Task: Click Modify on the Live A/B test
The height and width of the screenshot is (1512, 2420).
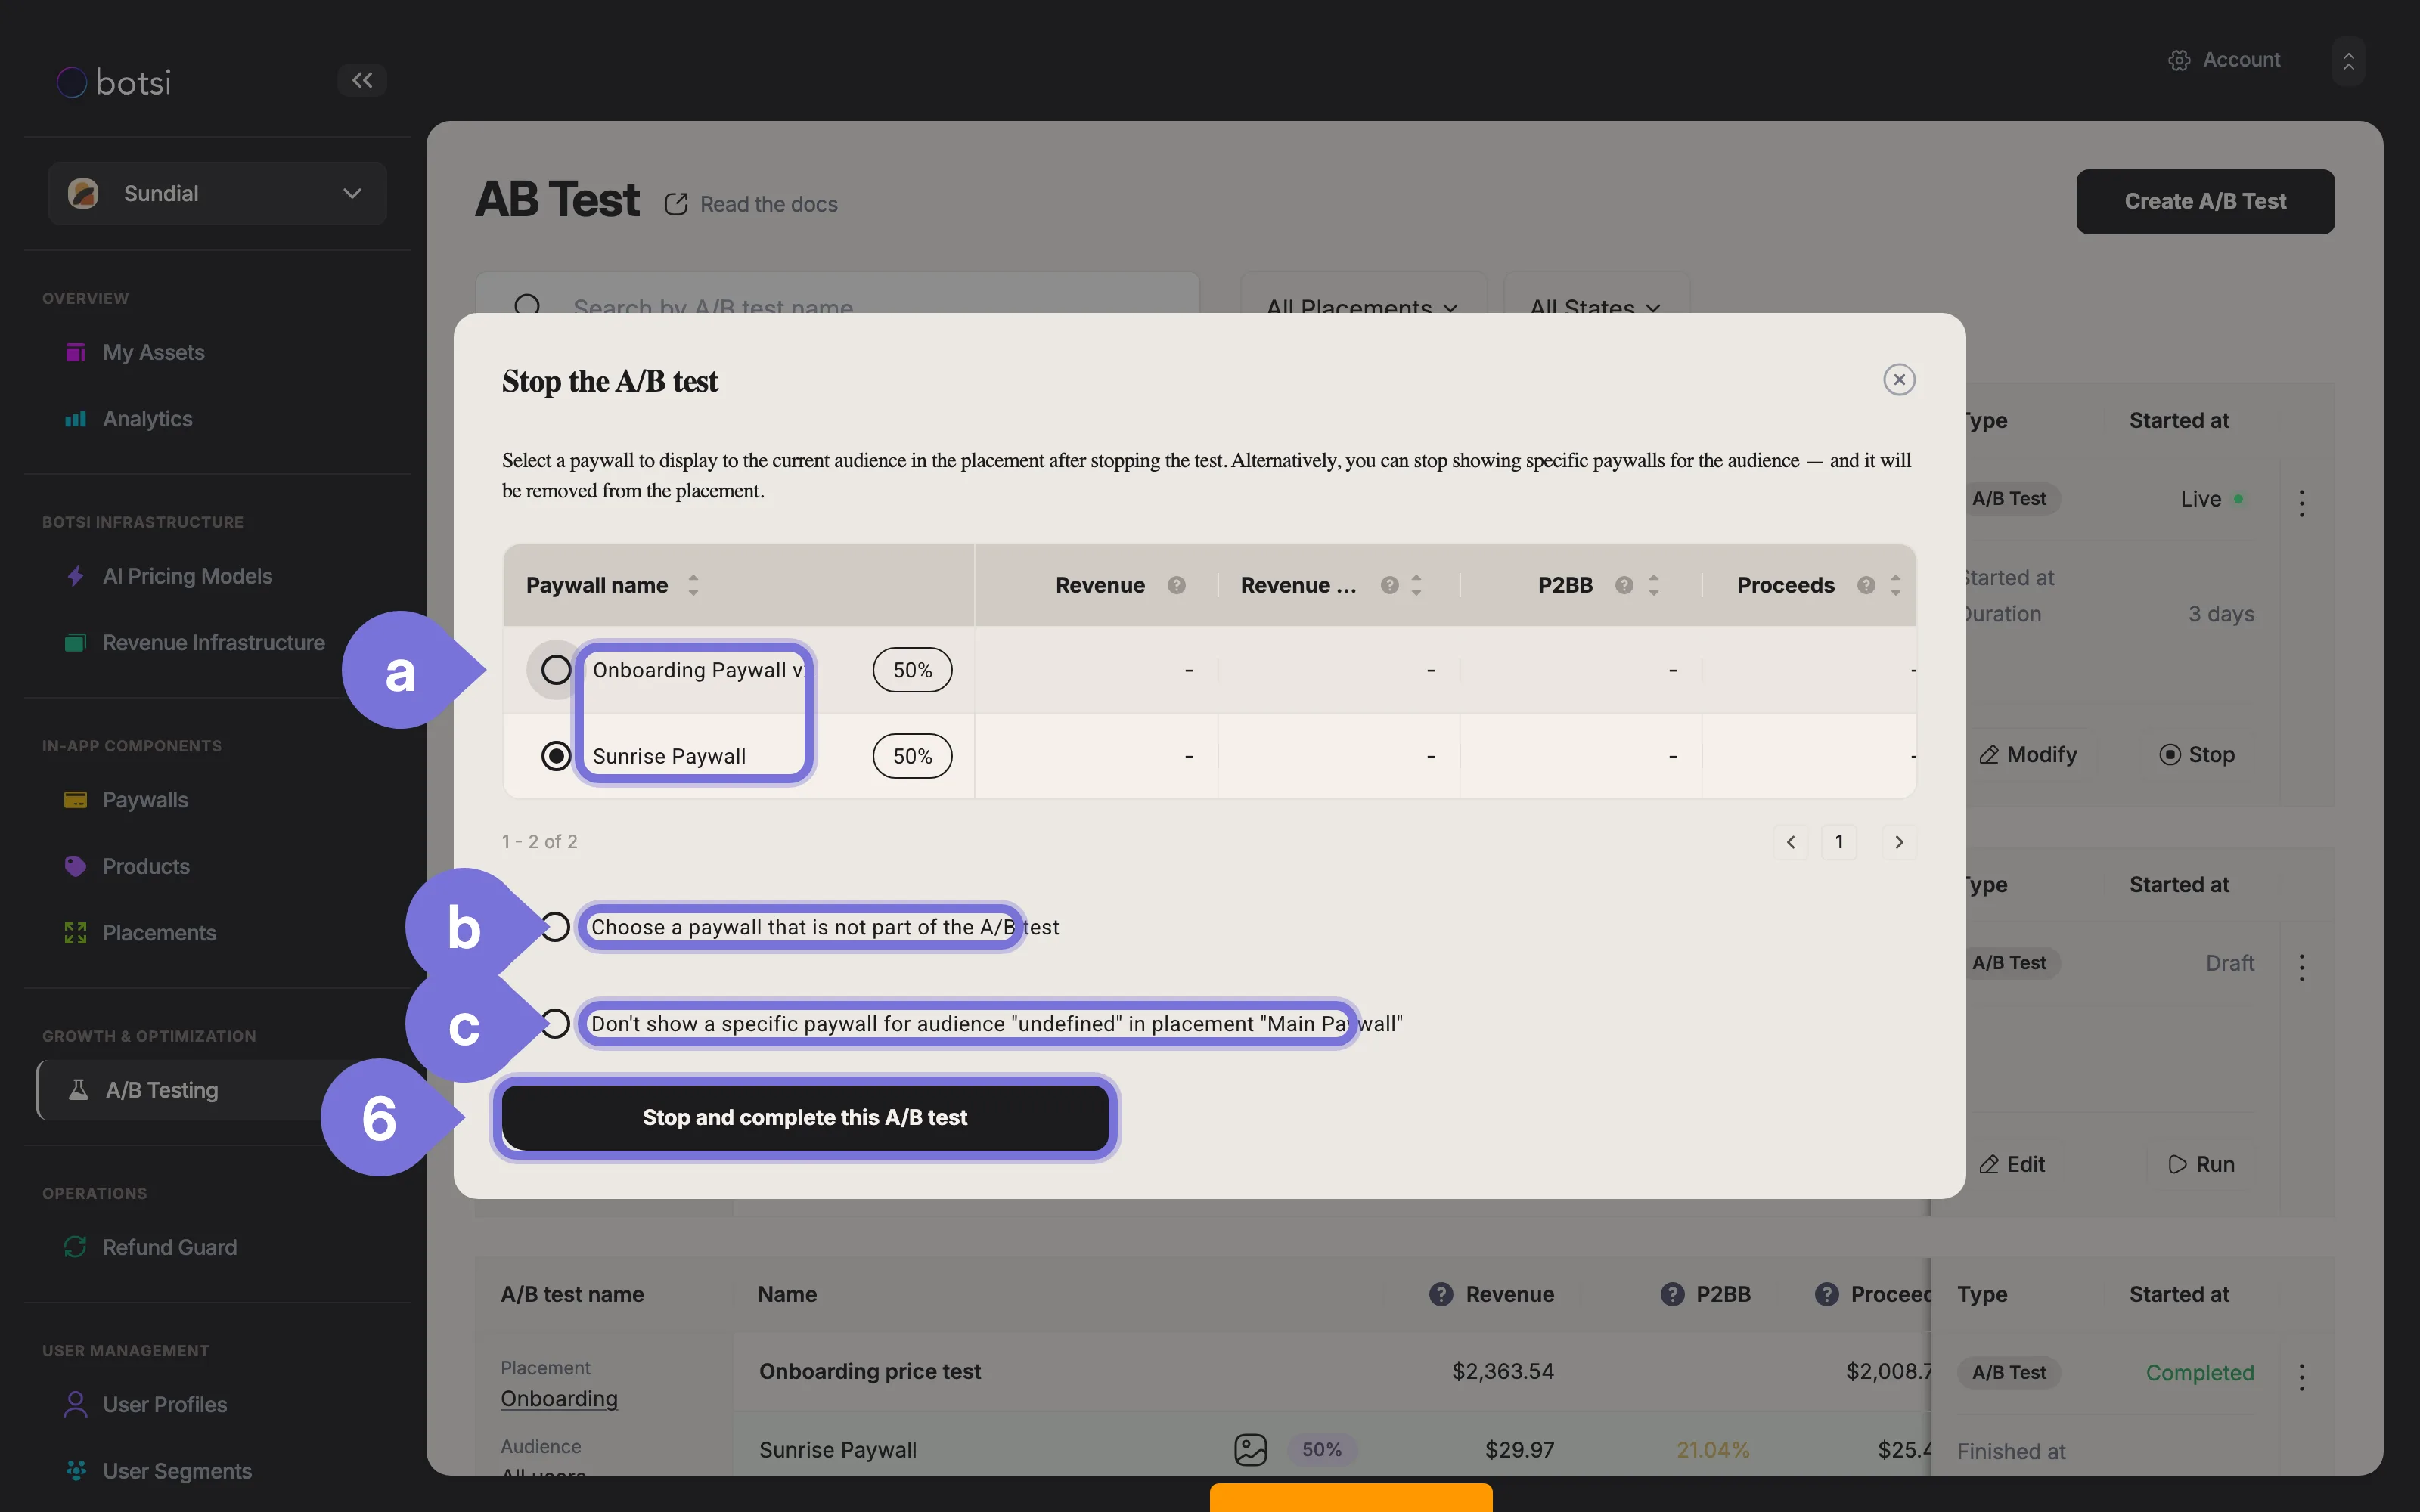Action: (x=2028, y=754)
